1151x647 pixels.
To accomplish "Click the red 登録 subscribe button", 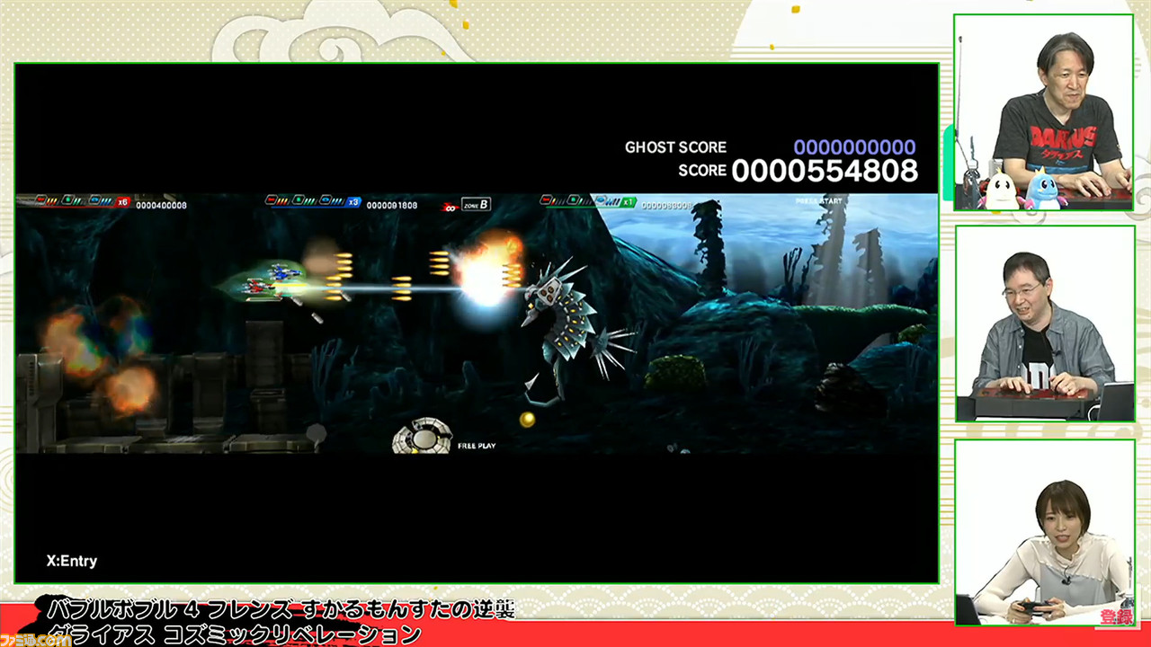I will click(1114, 616).
